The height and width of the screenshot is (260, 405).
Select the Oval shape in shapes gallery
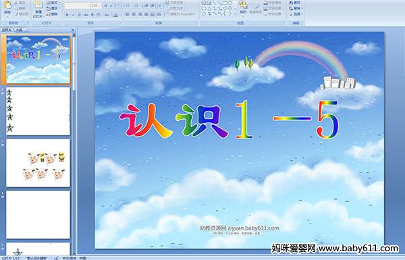coord(230,3)
